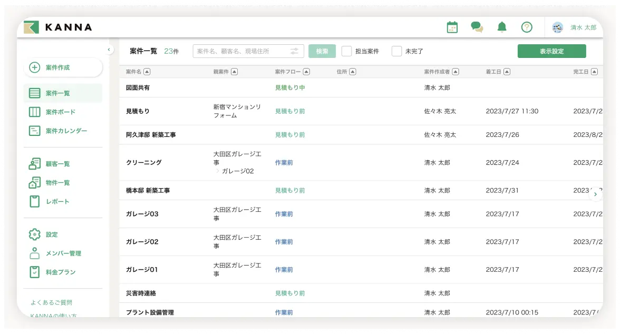This screenshot has width=620, height=334.
Task: Open the 図面共有 project row
Action: (x=361, y=88)
